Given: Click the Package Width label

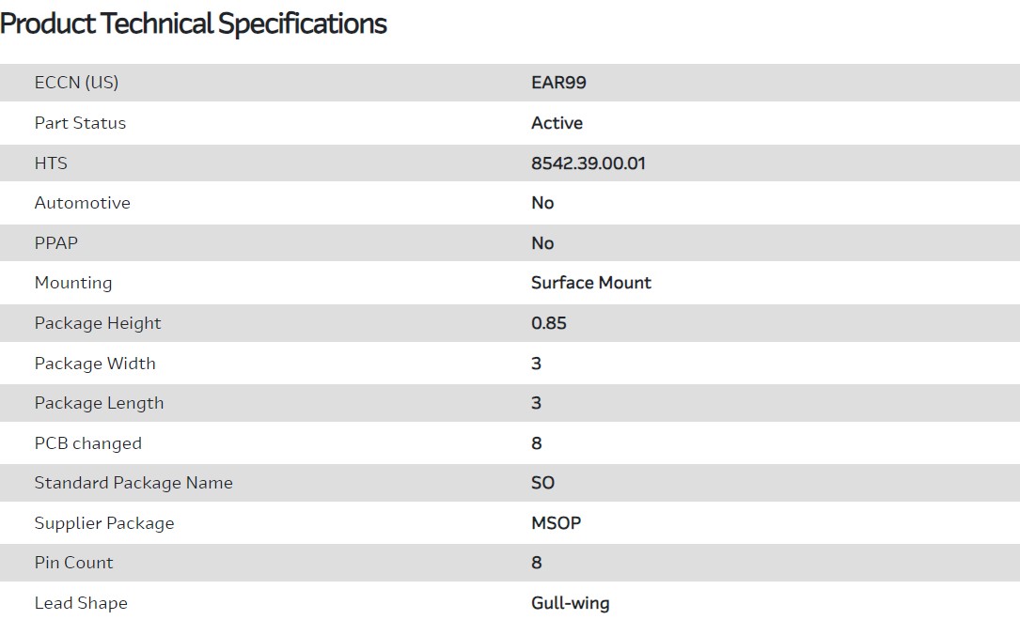Looking at the screenshot, I should [95, 364].
